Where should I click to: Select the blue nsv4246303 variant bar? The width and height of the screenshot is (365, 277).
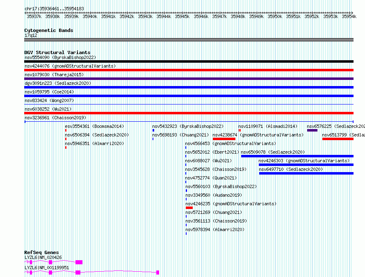[306, 165]
